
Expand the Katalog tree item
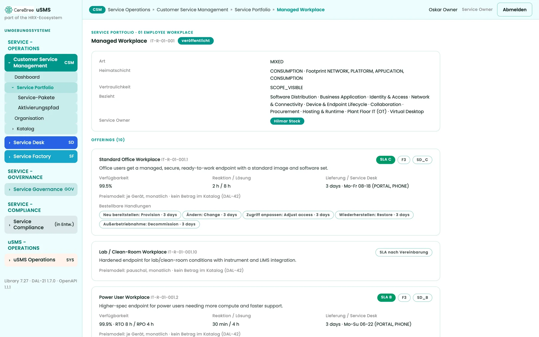tap(41, 129)
